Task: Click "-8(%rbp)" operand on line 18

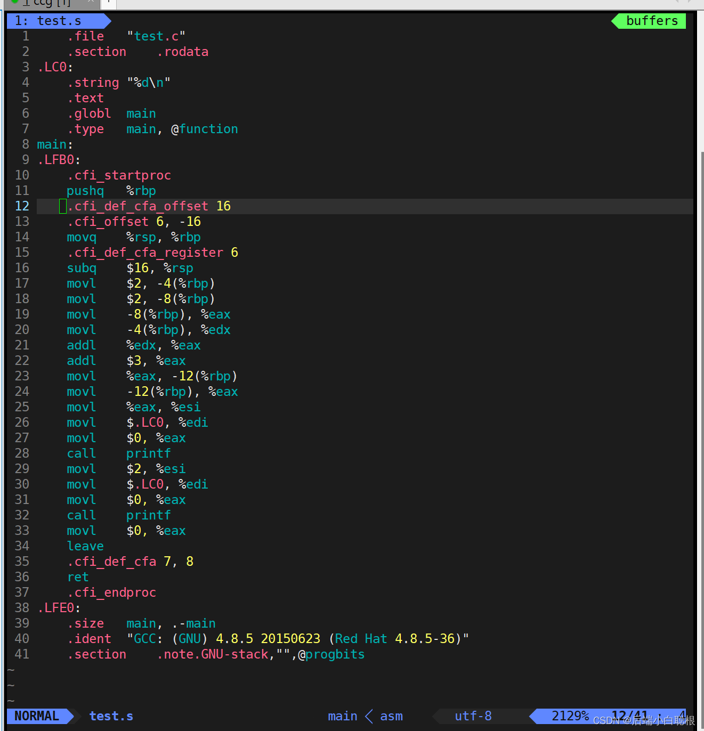Action: pyautogui.click(x=186, y=299)
